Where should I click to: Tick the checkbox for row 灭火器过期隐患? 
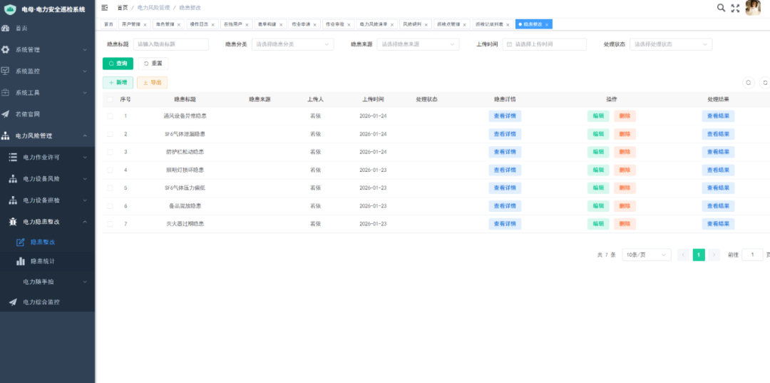[x=110, y=224]
